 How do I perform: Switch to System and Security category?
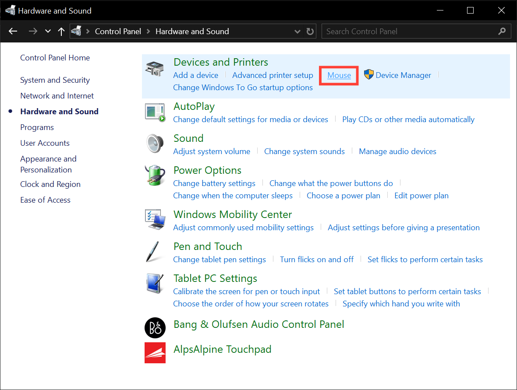coord(55,80)
